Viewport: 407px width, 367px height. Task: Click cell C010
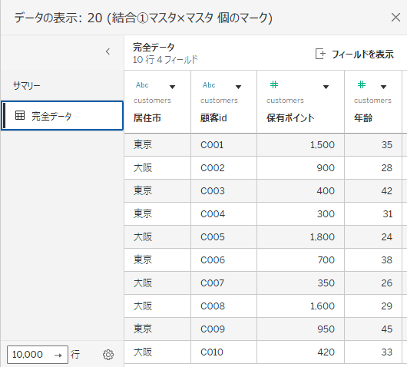[x=223, y=352]
